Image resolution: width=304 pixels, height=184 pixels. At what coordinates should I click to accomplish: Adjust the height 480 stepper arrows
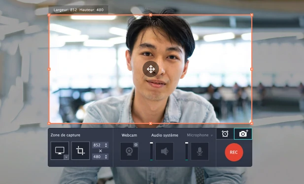(x=106, y=156)
